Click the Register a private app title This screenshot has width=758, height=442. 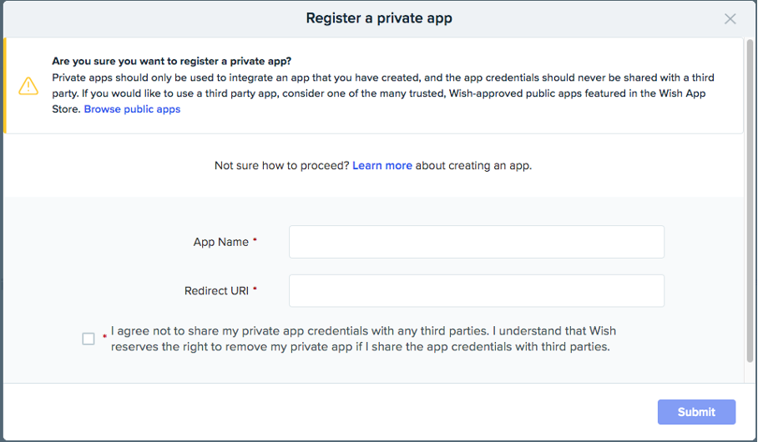(x=379, y=18)
